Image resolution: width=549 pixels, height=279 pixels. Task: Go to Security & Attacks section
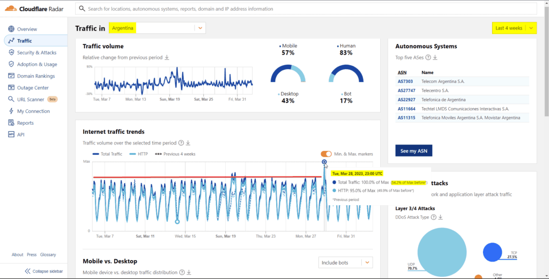(36, 52)
